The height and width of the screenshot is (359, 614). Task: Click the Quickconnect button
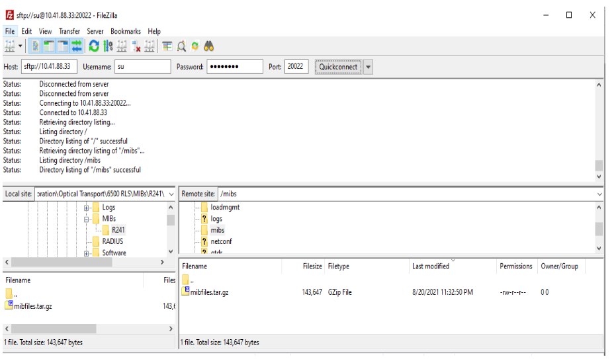(x=338, y=67)
